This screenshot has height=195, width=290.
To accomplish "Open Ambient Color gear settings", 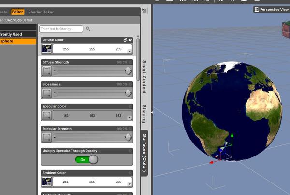I will click(130, 173).
